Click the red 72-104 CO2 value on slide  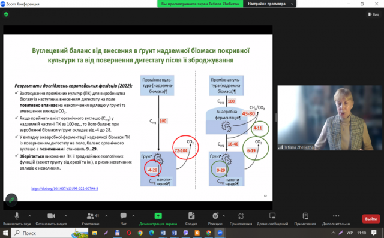181,150
